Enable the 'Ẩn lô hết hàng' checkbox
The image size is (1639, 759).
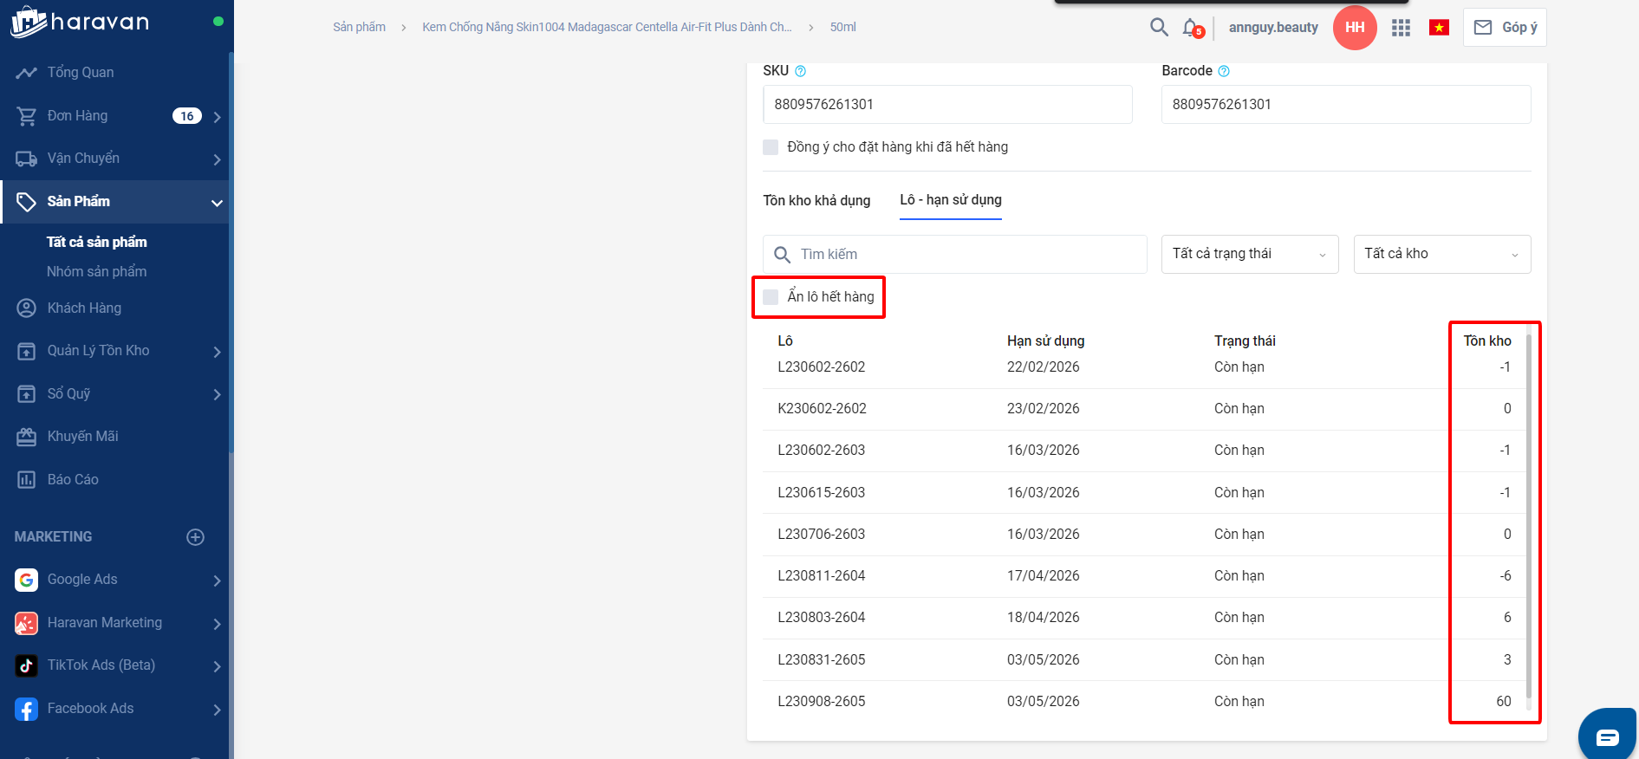tap(771, 297)
